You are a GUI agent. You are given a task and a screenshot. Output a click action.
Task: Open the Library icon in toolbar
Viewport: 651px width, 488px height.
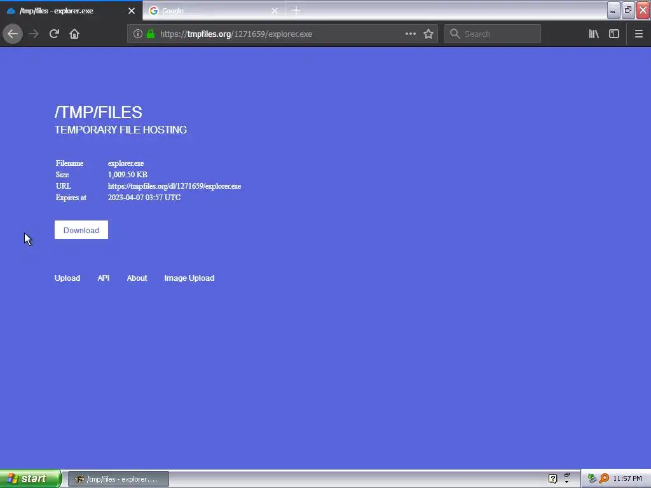[x=594, y=34]
